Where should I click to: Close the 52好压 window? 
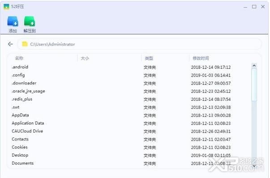click(263, 7)
